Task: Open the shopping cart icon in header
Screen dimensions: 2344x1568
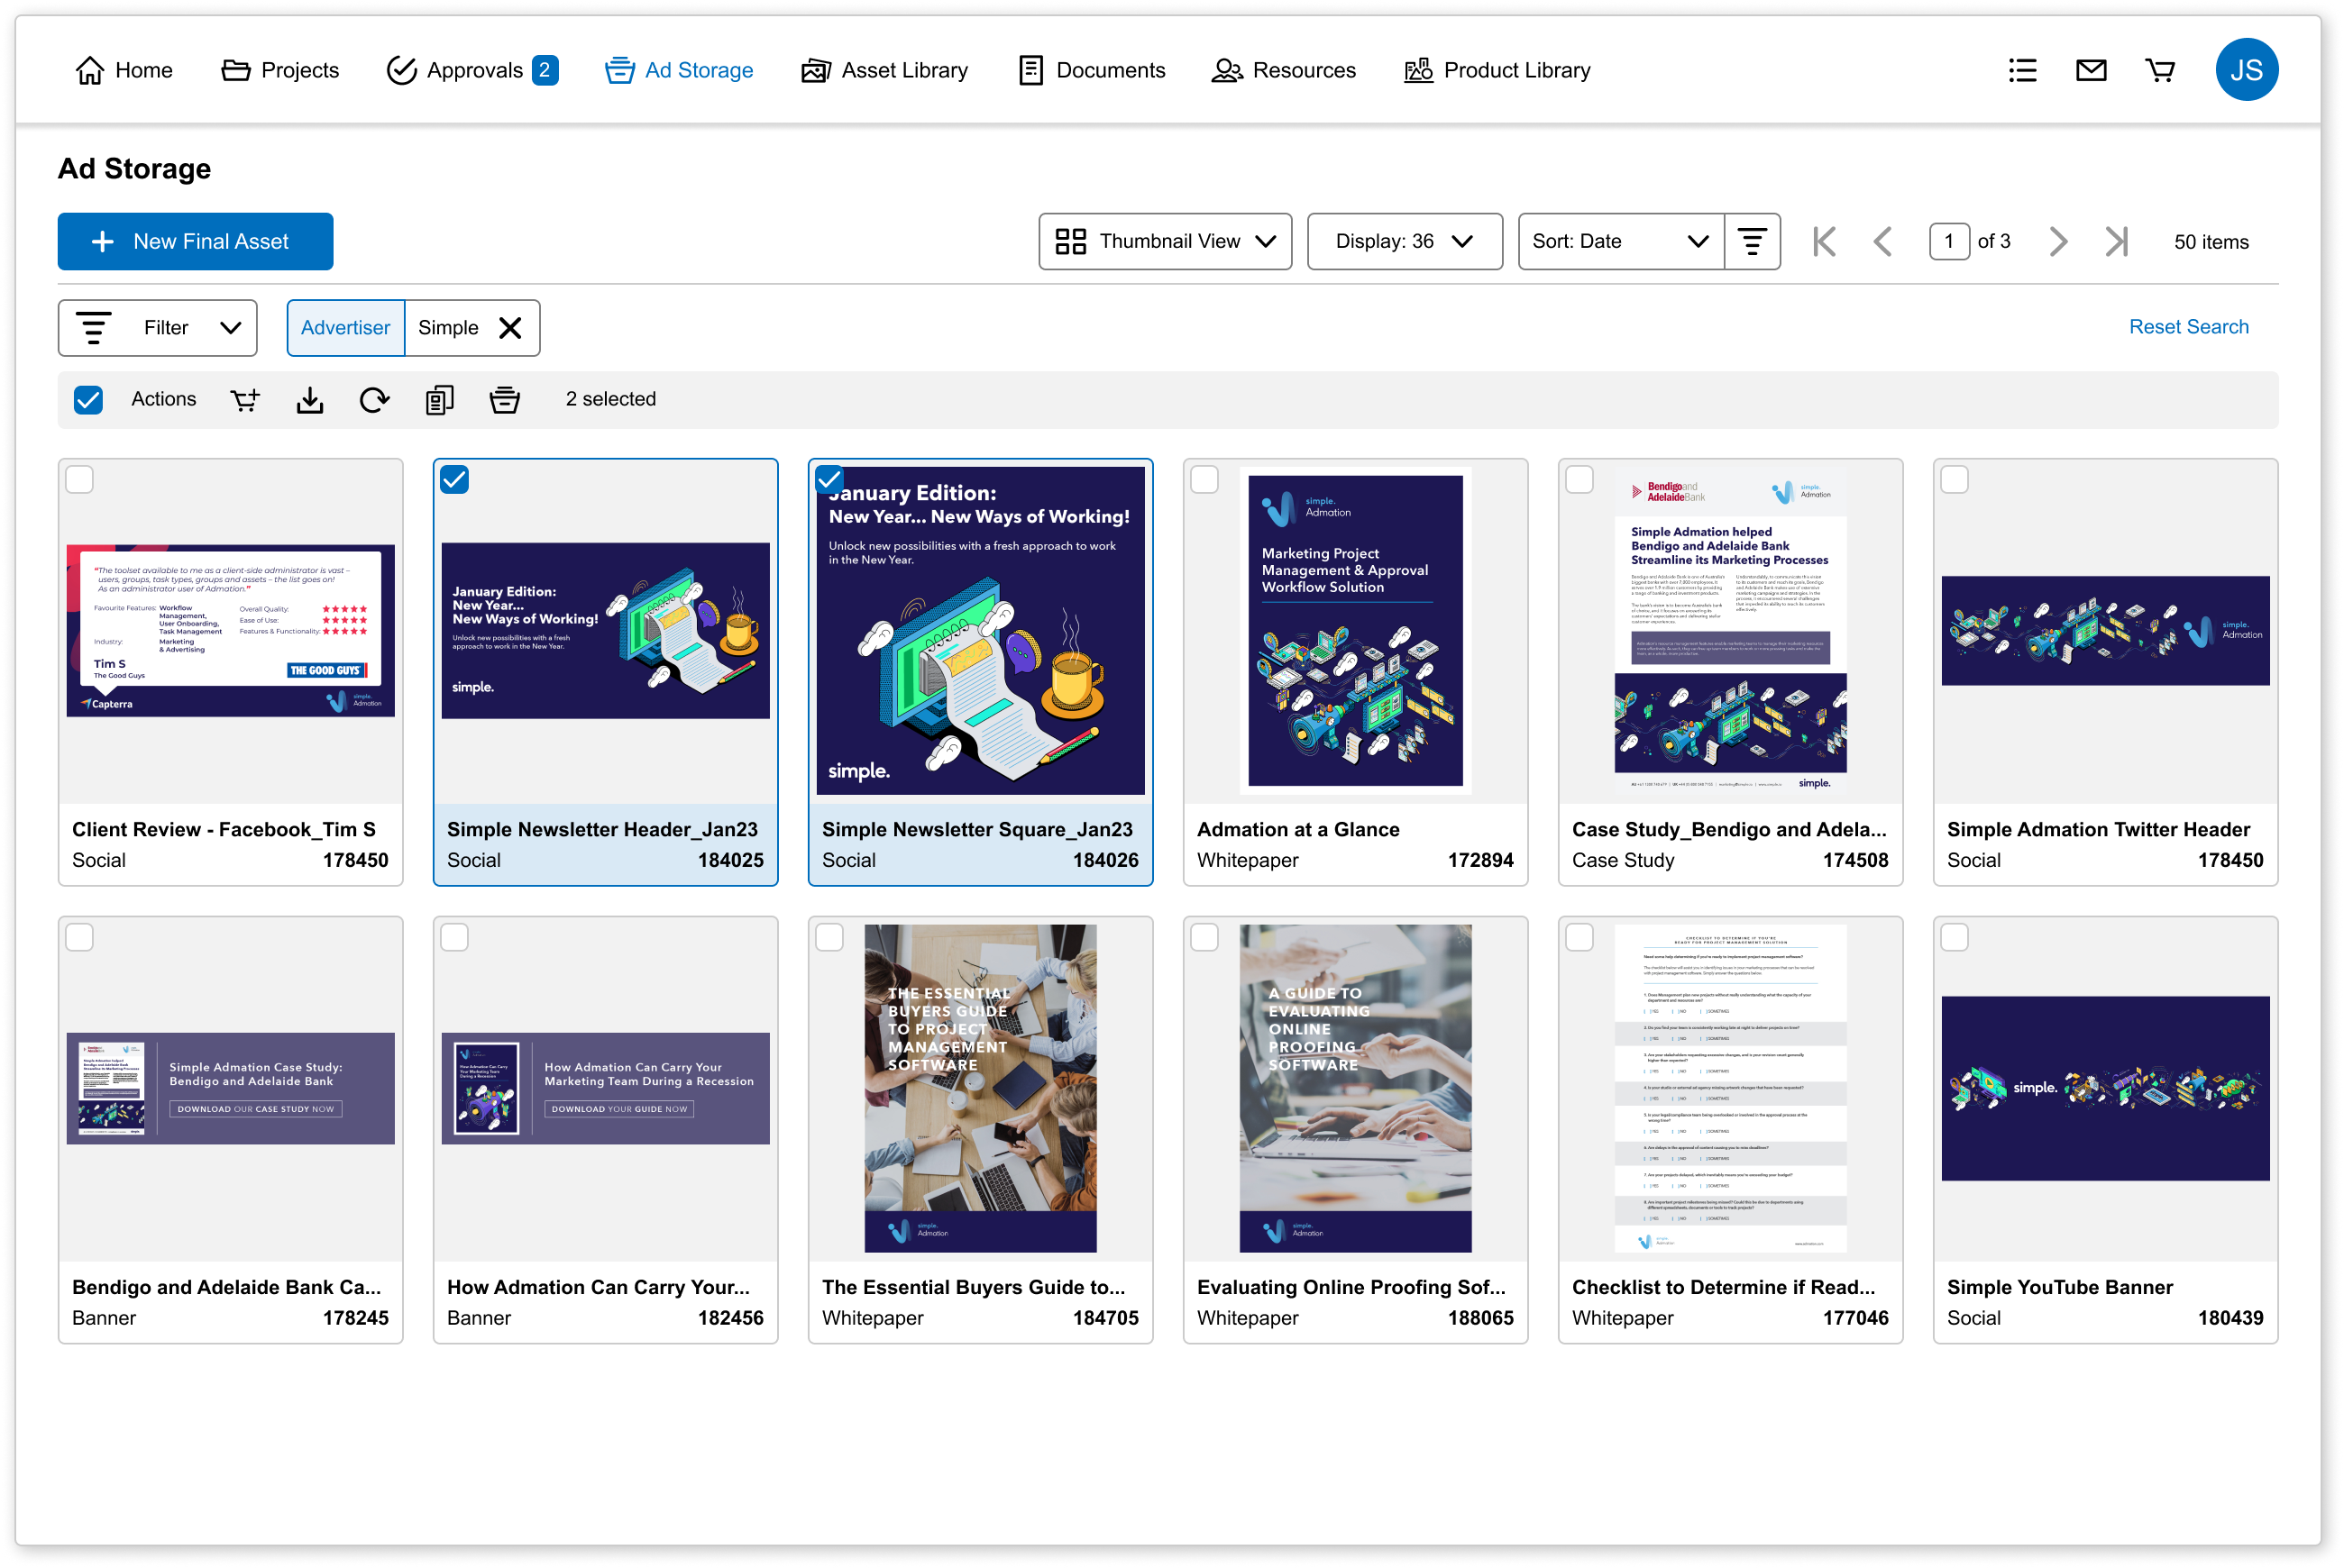Action: point(2160,70)
